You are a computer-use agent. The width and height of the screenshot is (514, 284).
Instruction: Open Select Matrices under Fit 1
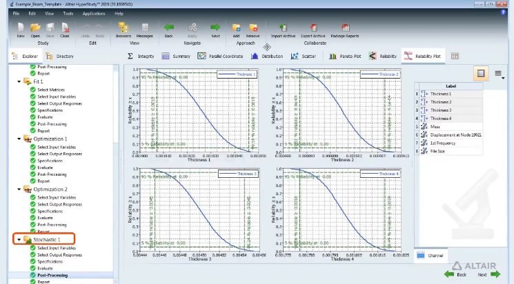pyautogui.click(x=51, y=90)
